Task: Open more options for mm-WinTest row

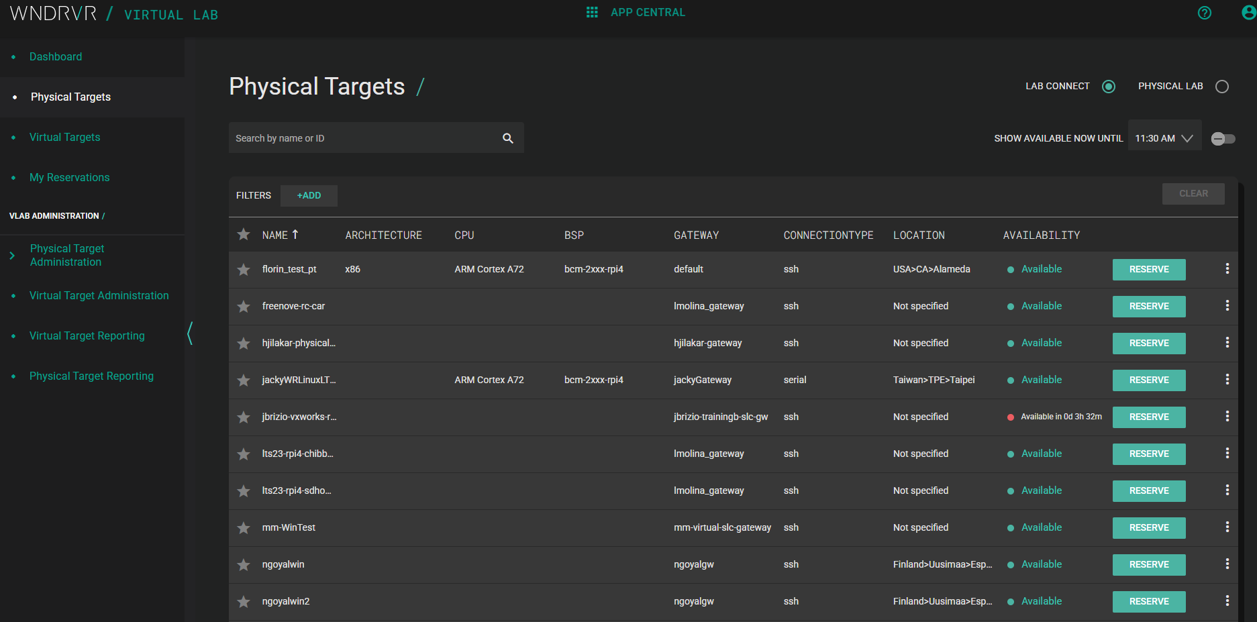Action: tap(1227, 527)
